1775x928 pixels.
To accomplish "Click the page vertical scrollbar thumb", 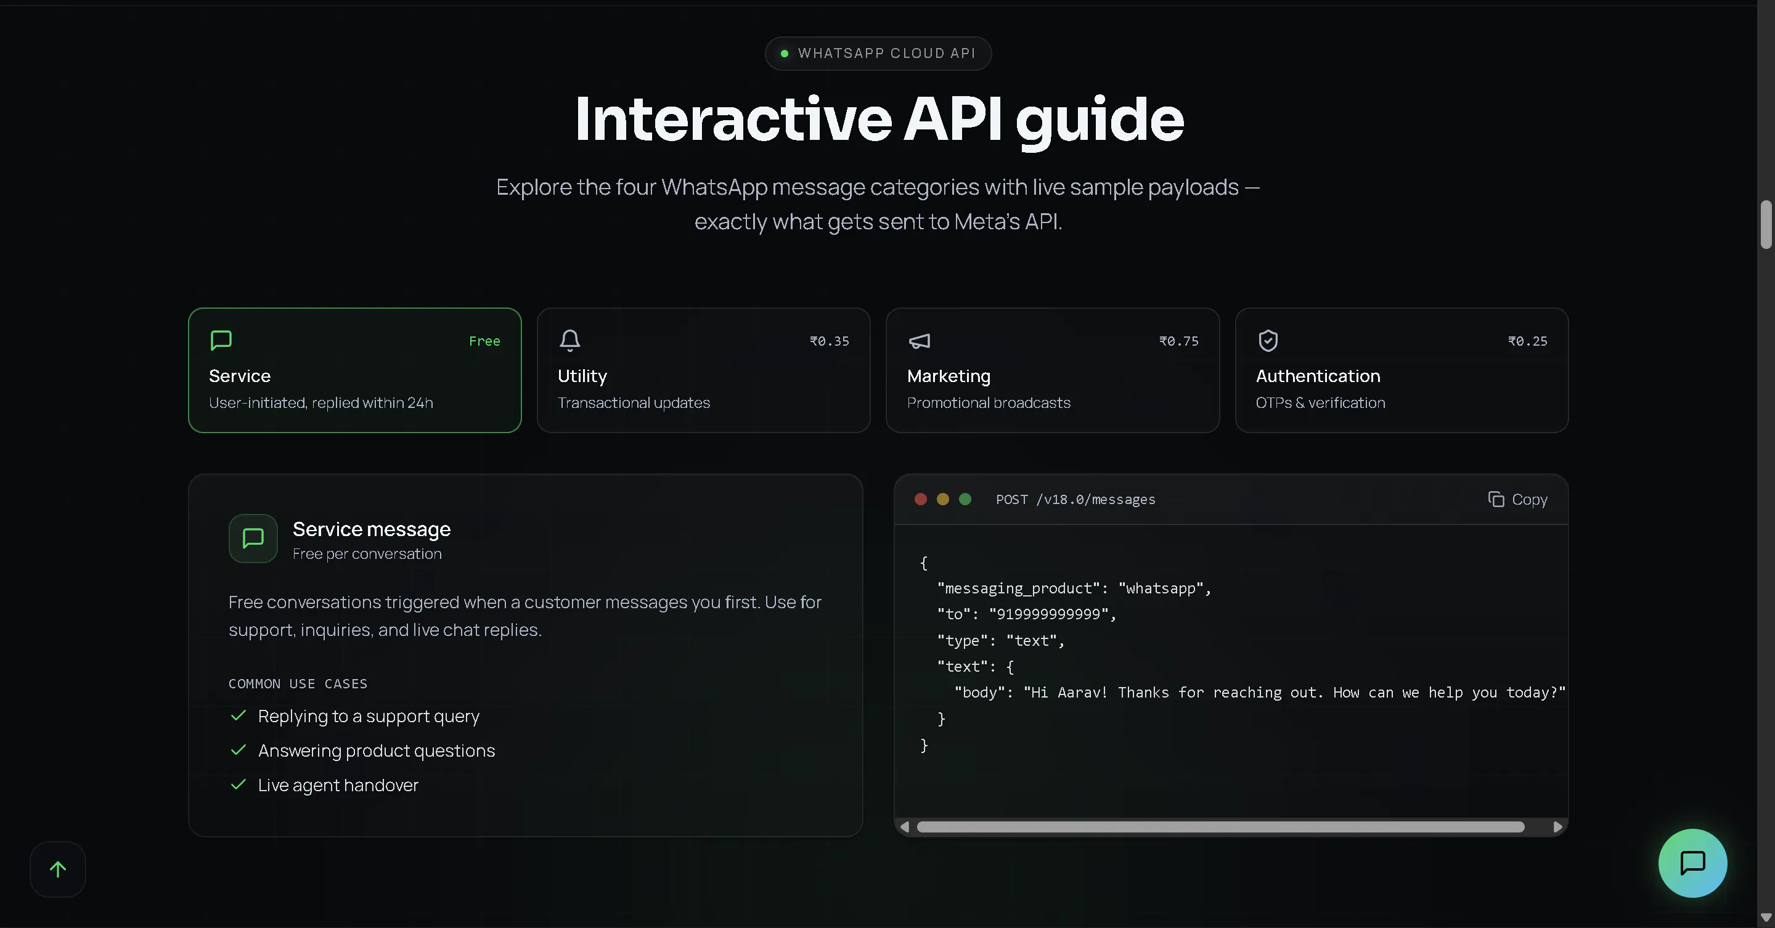I will [1765, 224].
